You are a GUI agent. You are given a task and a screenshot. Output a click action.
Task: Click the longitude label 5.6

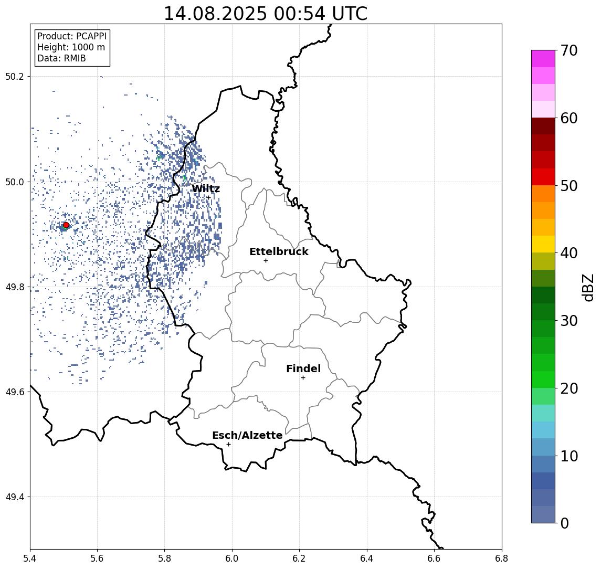97,559
